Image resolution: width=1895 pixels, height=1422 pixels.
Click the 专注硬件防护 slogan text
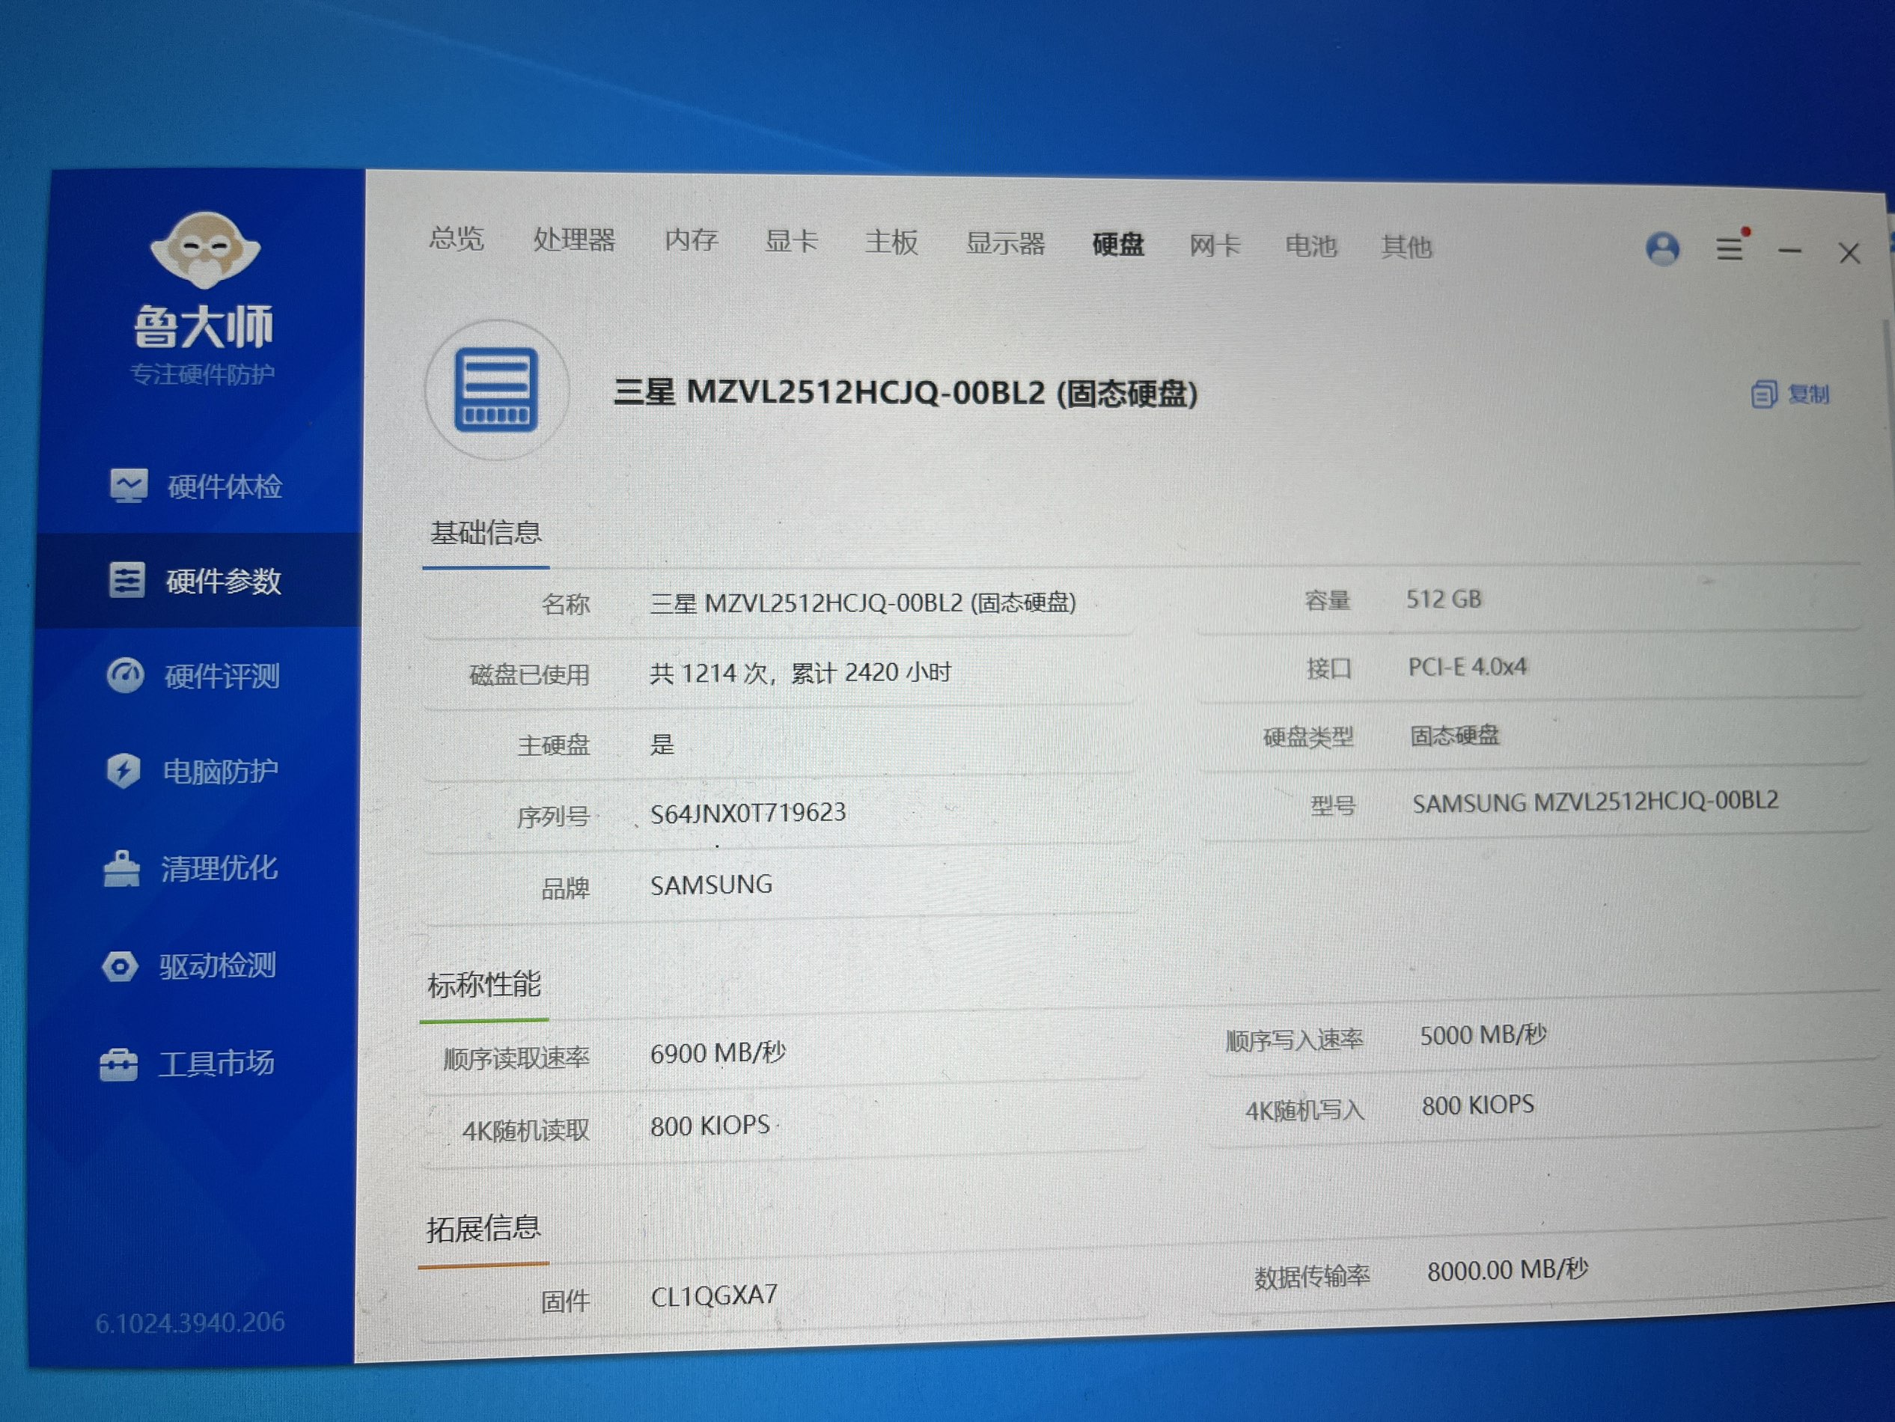click(x=202, y=374)
